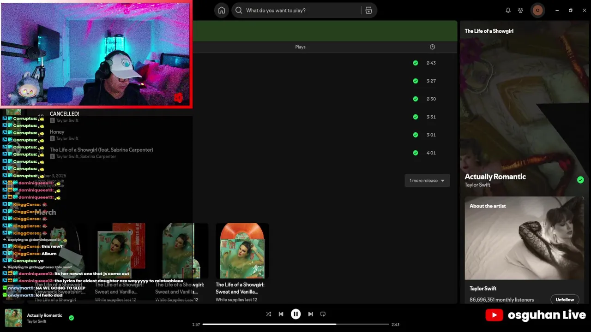Skip to previous track
Screen dimensions: 591x332
[x=281, y=314]
